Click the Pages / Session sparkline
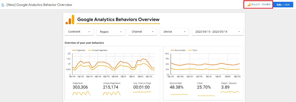The image size is (296, 102). point(230,92)
